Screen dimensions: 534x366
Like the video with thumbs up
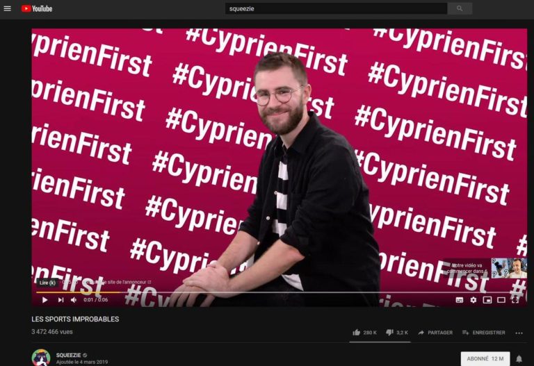(x=364, y=333)
